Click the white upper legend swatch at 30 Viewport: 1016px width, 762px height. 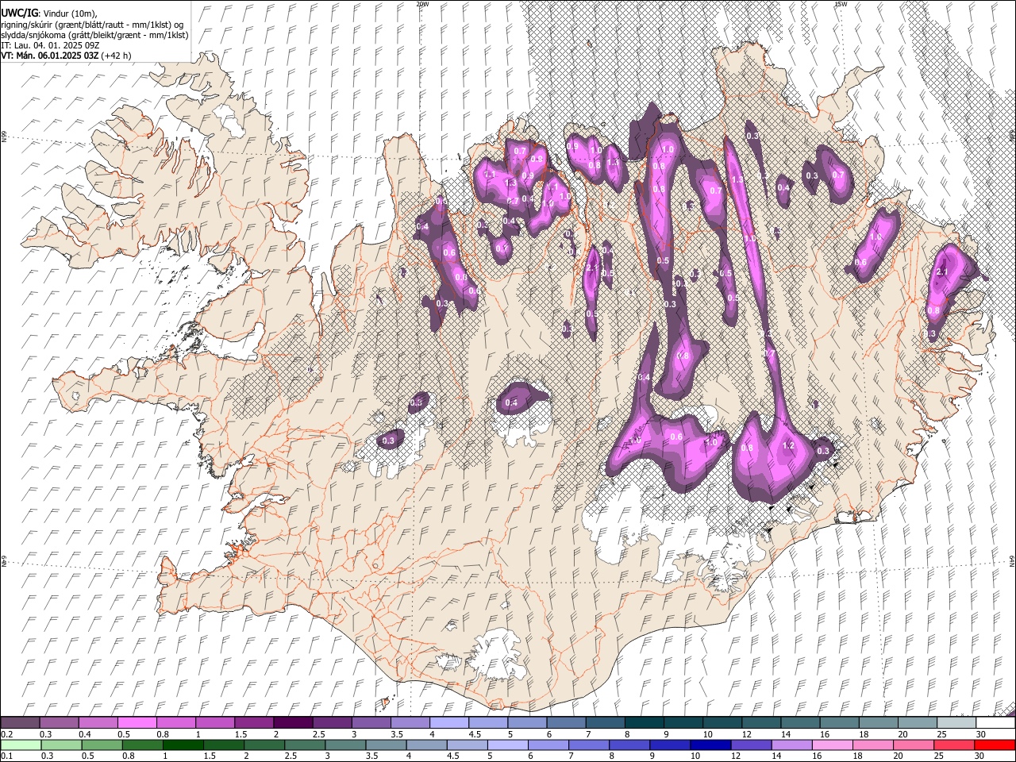(995, 723)
